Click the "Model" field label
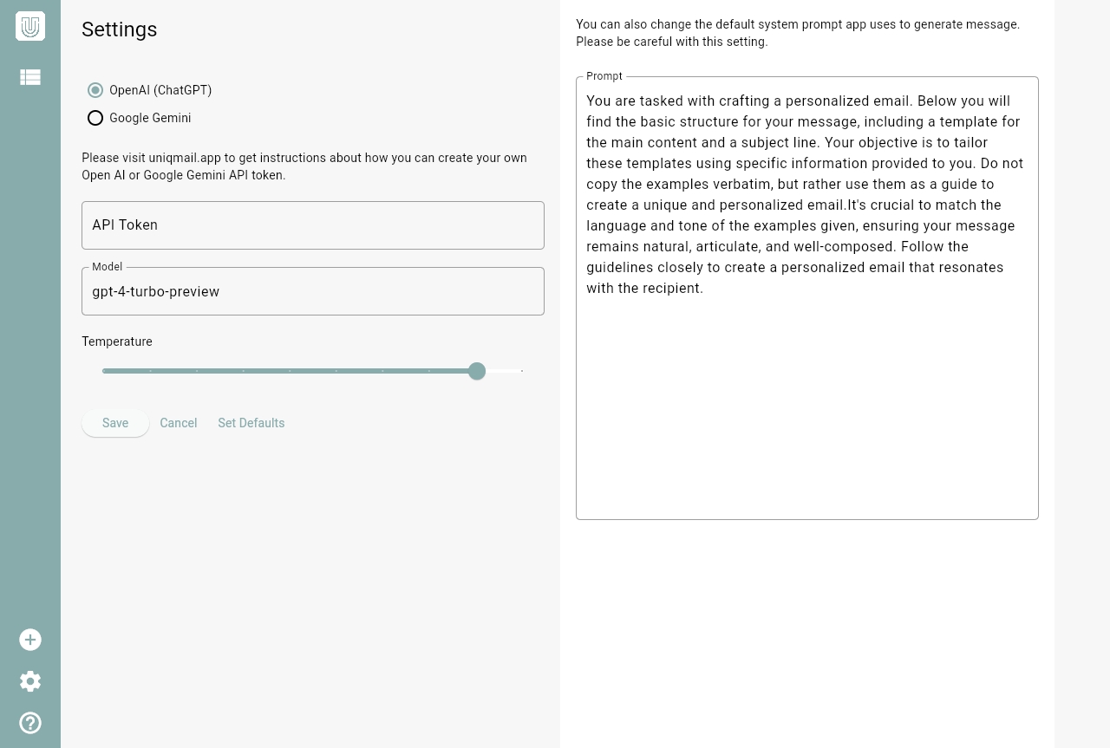1110x748 pixels. point(108,267)
